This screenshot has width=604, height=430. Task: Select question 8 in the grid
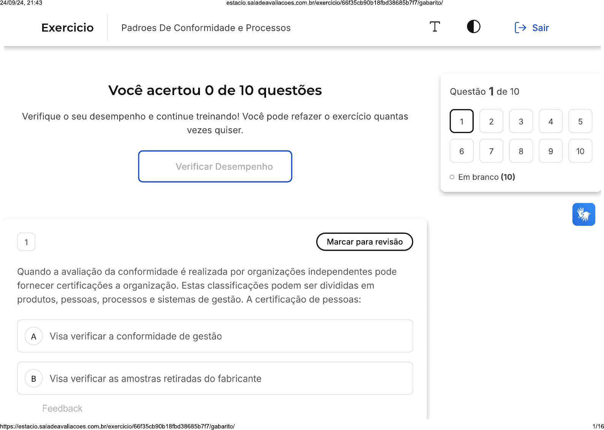pyautogui.click(x=521, y=151)
